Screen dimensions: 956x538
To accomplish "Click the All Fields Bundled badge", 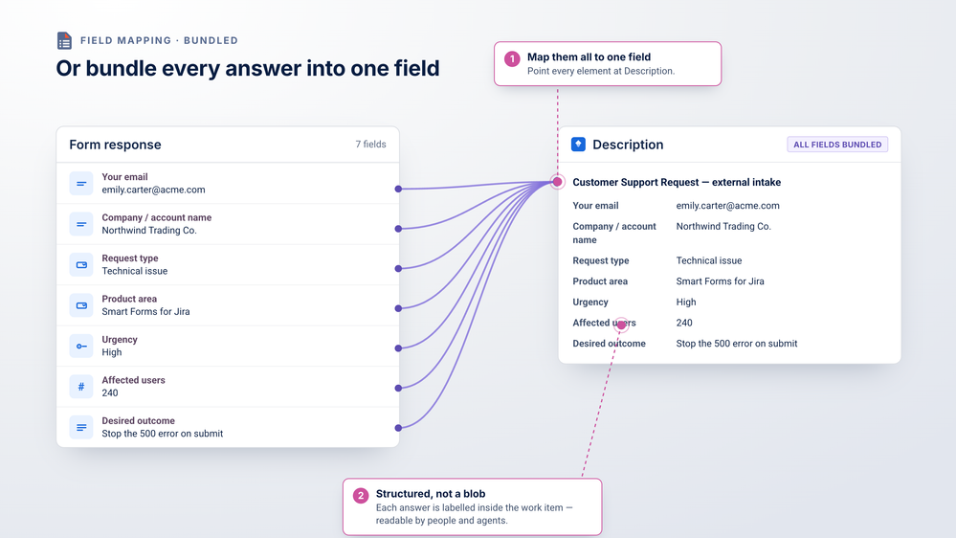I will 837,145.
